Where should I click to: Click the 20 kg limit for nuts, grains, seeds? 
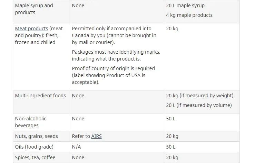coord(172,136)
